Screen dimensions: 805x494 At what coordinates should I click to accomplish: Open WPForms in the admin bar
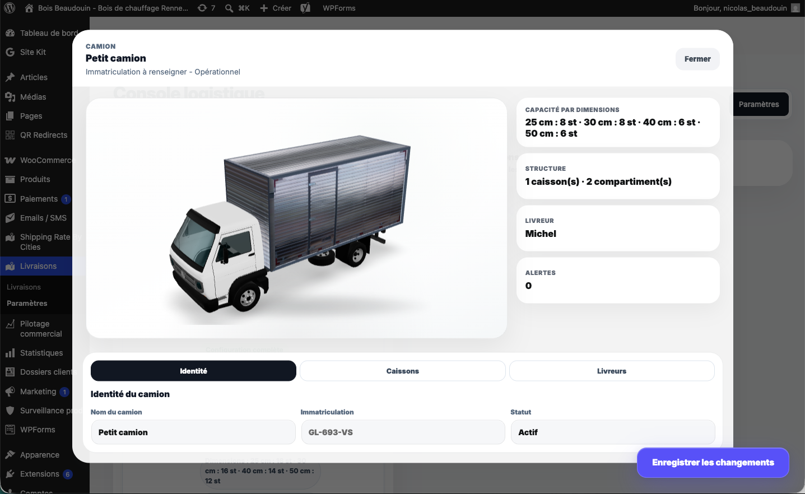click(339, 8)
